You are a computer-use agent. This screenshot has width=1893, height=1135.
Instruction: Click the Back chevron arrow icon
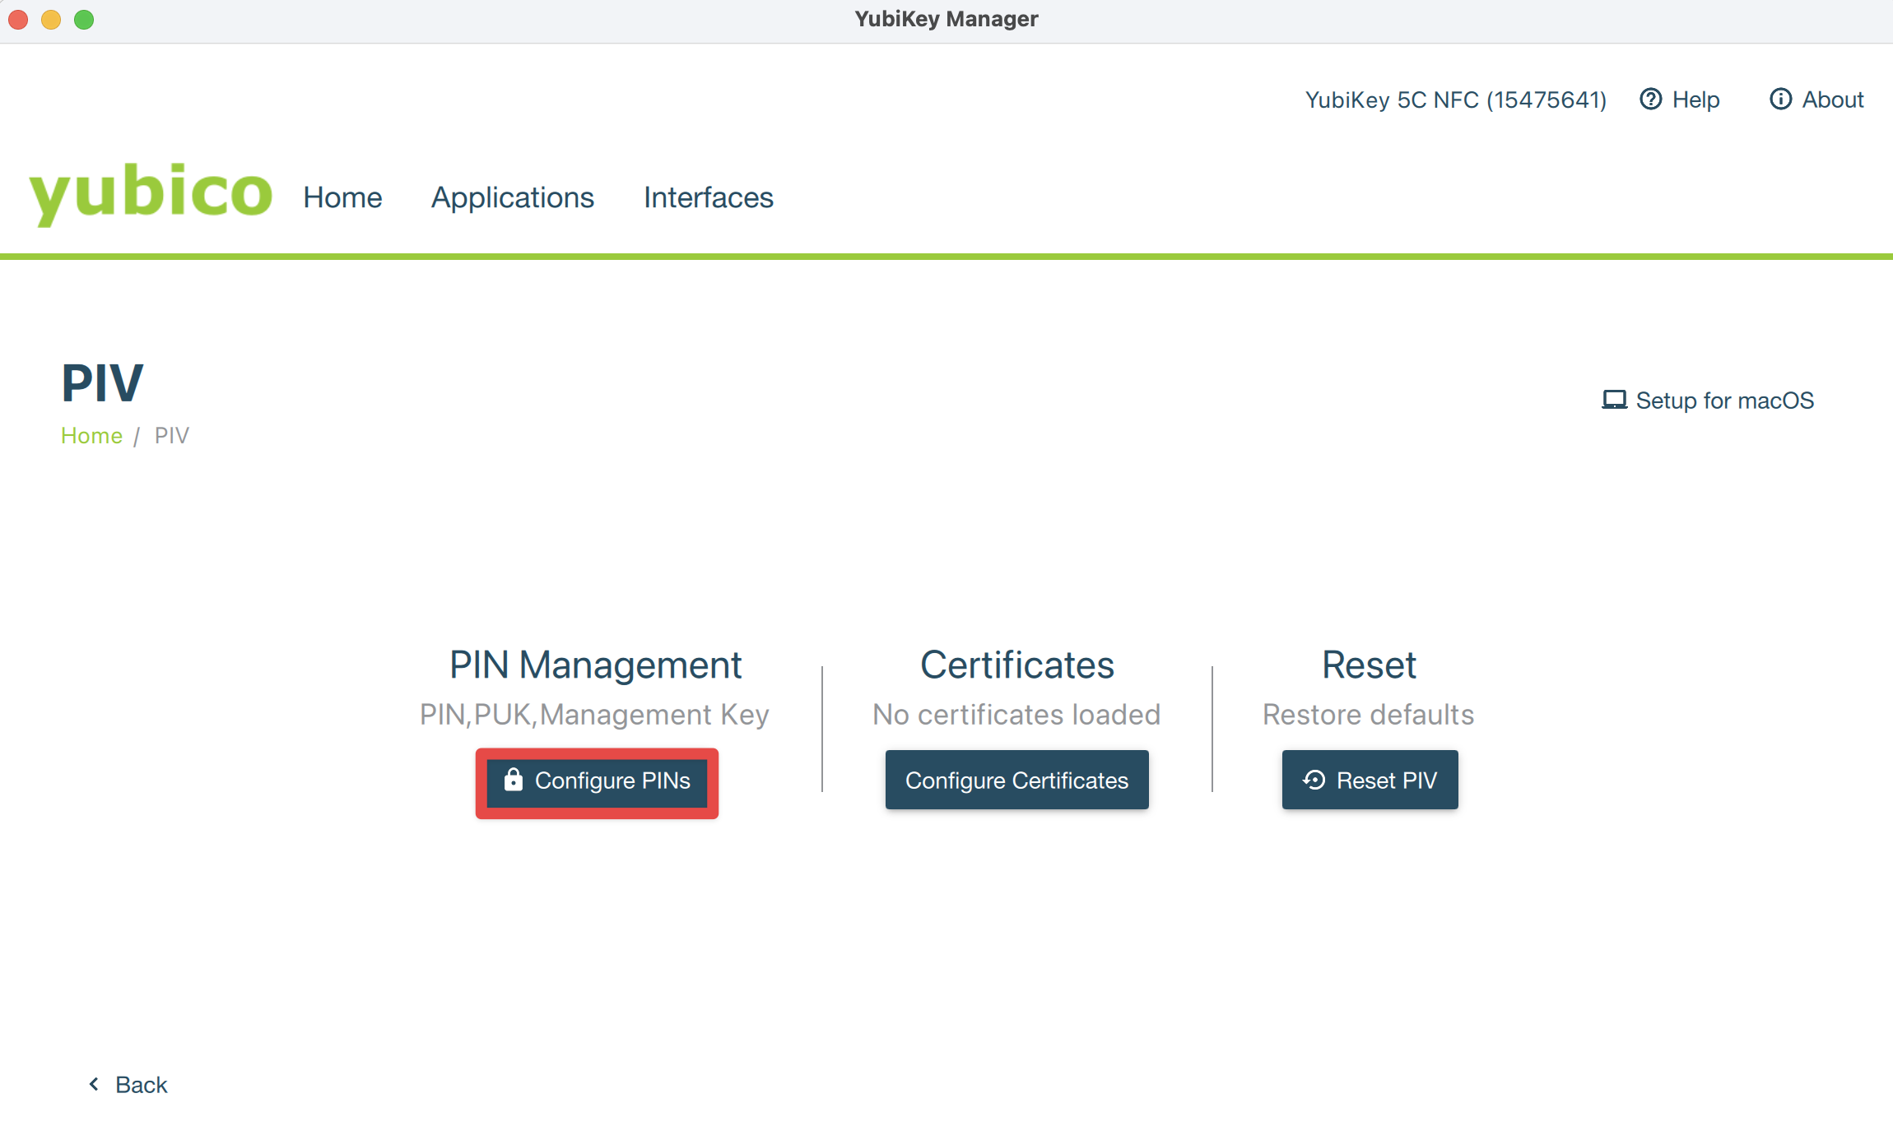click(x=94, y=1084)
